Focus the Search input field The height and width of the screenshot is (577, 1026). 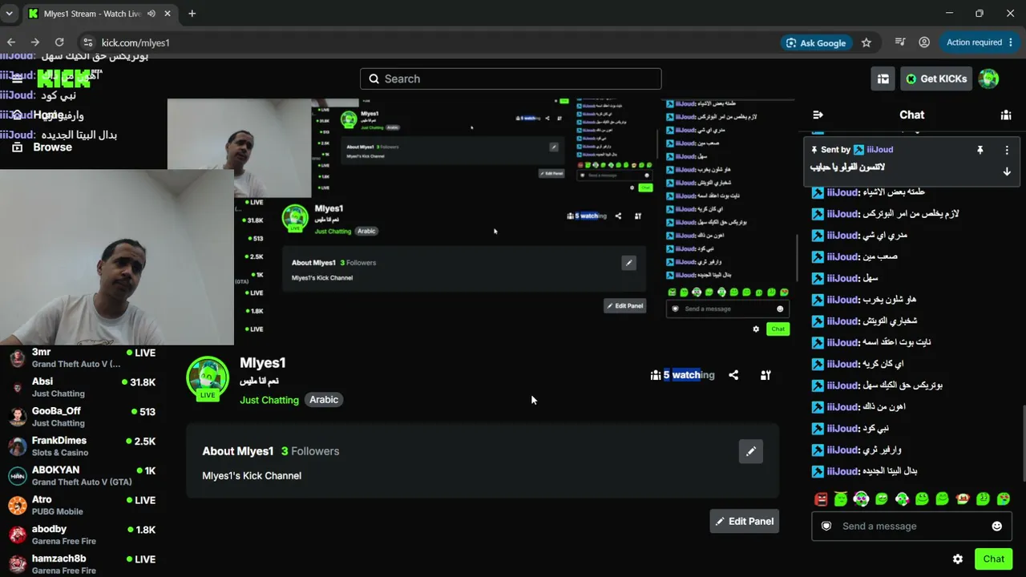click(511, 79)
